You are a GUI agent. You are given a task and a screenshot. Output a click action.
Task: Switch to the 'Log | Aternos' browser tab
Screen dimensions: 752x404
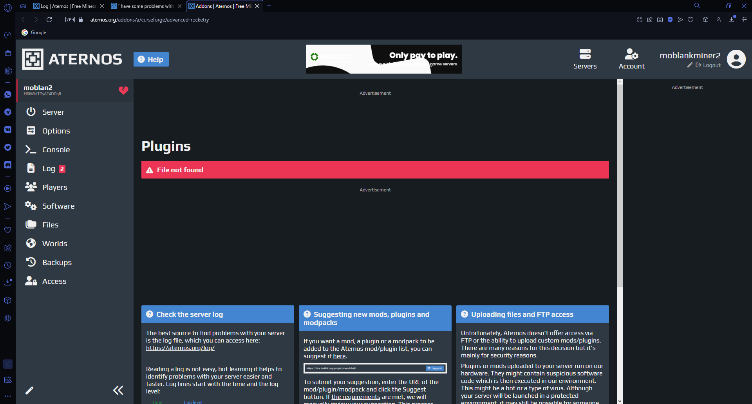(x=68, y=6)
